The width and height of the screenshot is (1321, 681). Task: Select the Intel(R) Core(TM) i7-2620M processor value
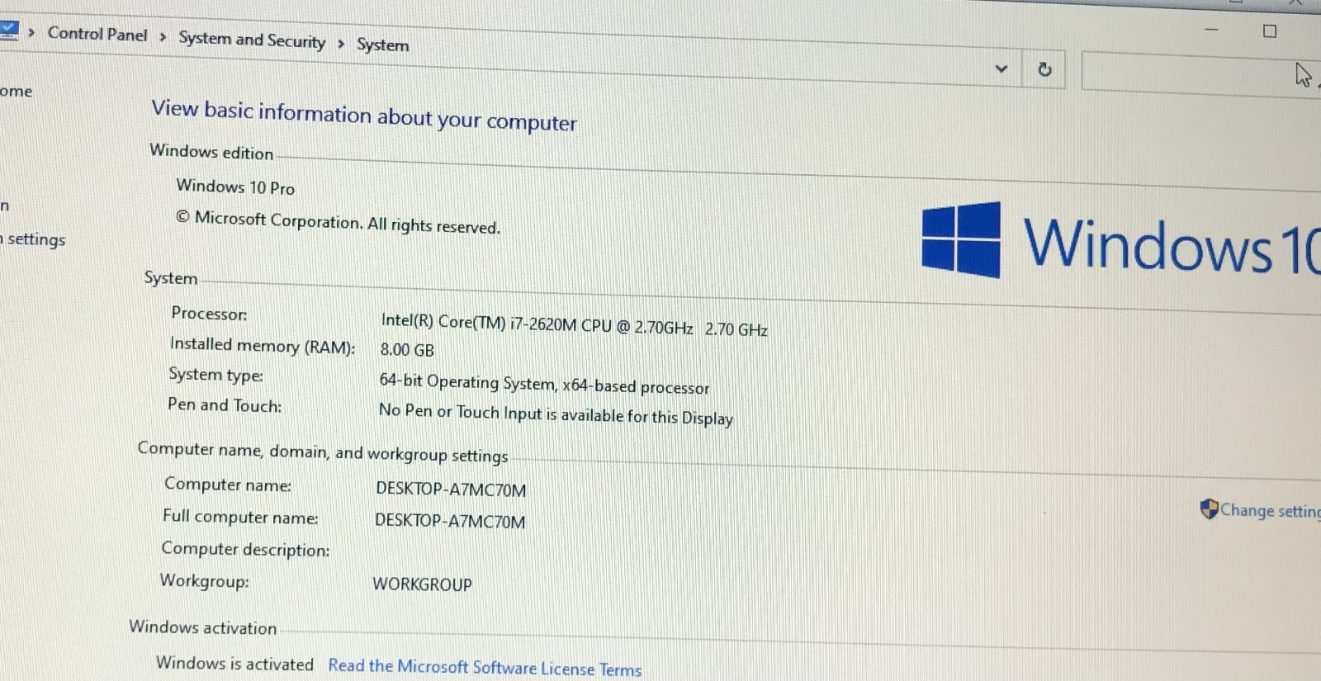574,324
